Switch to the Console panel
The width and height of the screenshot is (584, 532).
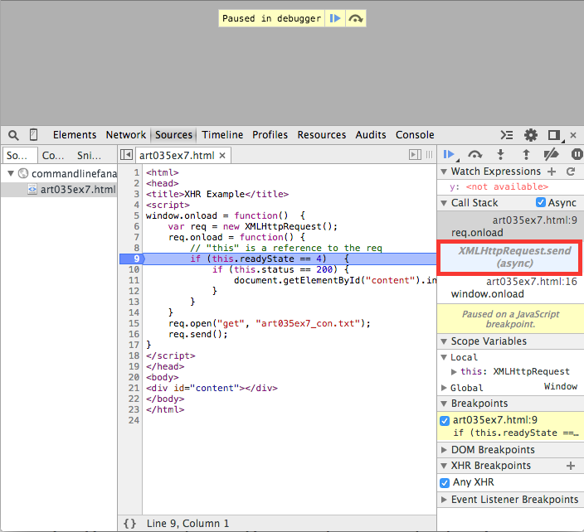(415, 135)
